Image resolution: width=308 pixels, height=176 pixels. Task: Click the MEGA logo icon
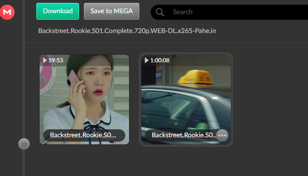point(7,12)
